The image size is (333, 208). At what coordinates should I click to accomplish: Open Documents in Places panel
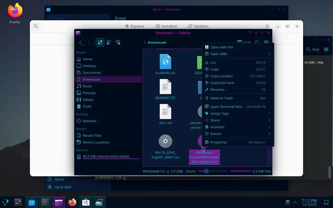click(108, 73)
